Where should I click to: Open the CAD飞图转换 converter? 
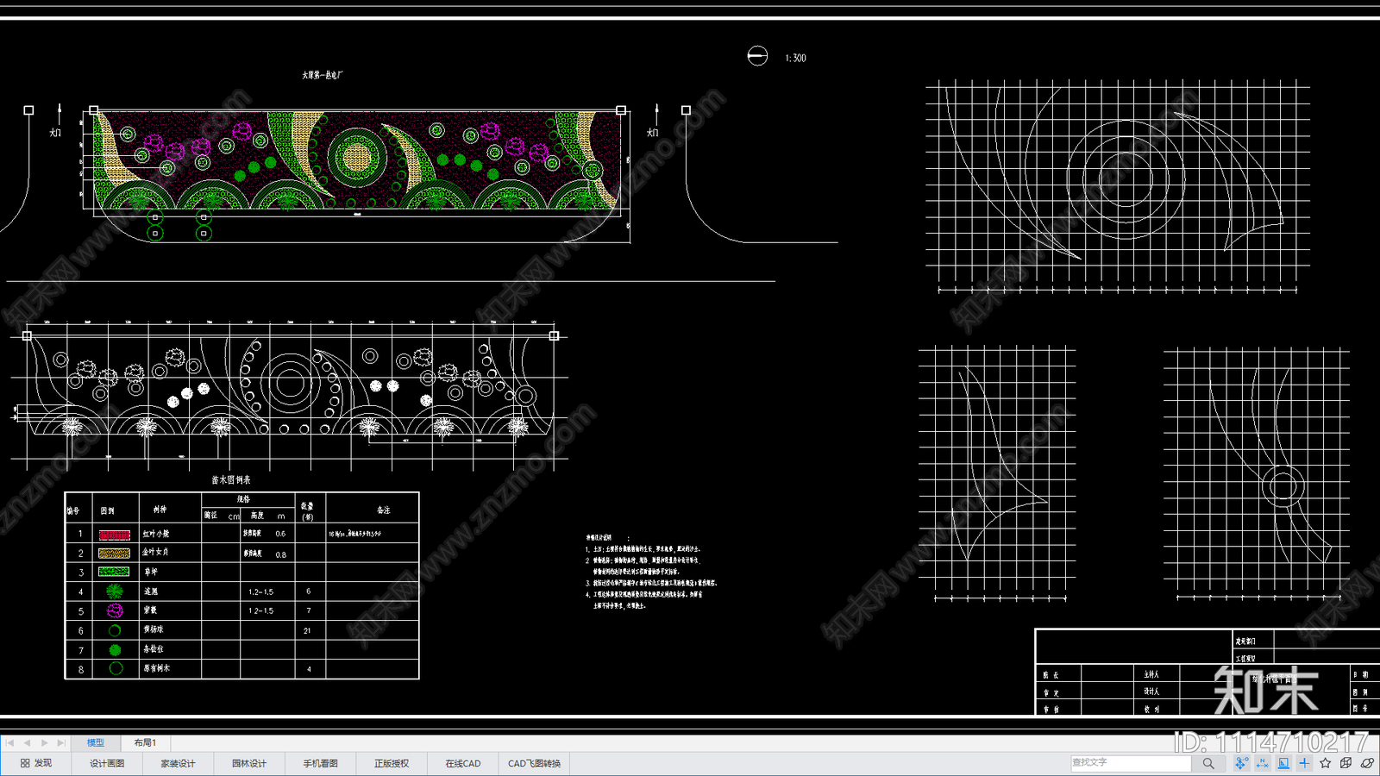(535, 763)
